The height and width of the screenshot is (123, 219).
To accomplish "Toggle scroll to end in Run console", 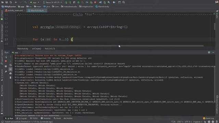I will 11,69.
